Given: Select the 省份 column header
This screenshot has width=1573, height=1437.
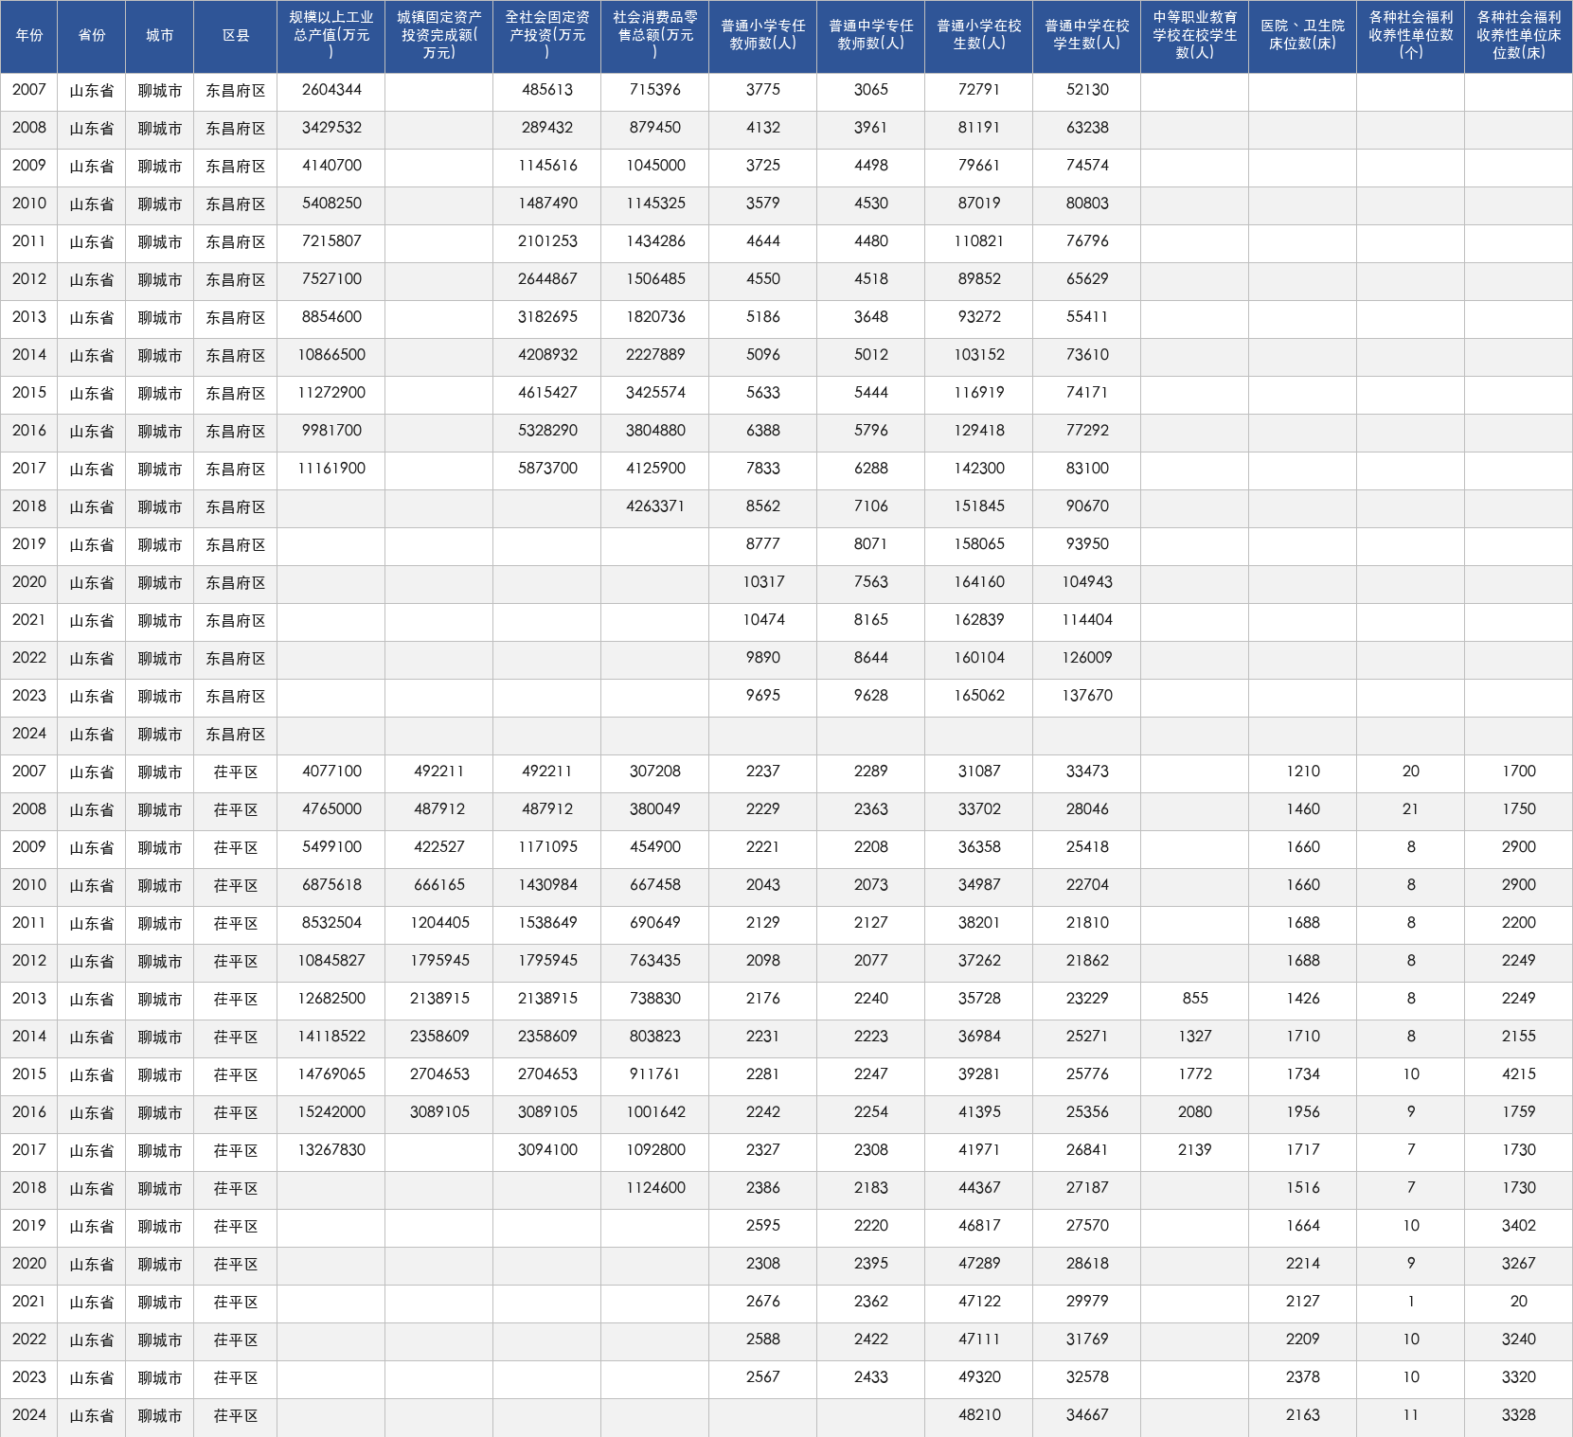Looking at the screenshot, I should [x=92, y=36].
